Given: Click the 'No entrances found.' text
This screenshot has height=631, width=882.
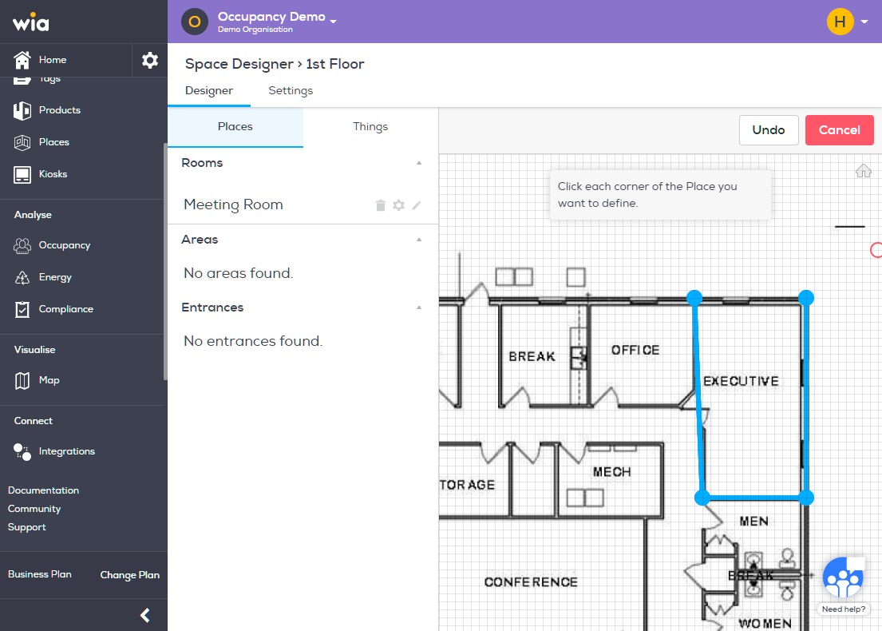Looking at the screenshot, I should click(253, 342).
